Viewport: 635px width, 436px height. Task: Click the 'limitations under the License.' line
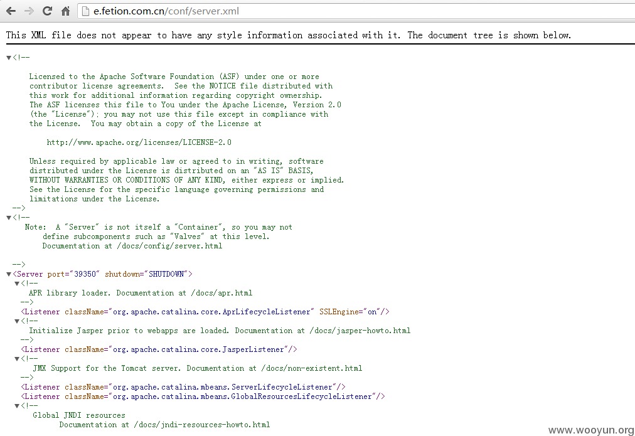tap(94, 199)
